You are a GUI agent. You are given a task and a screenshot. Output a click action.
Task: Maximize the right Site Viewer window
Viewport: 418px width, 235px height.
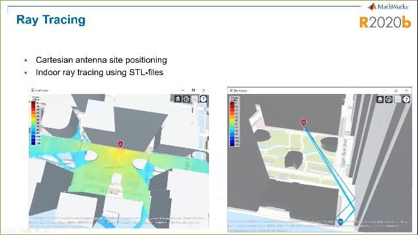tap(396, 91)
